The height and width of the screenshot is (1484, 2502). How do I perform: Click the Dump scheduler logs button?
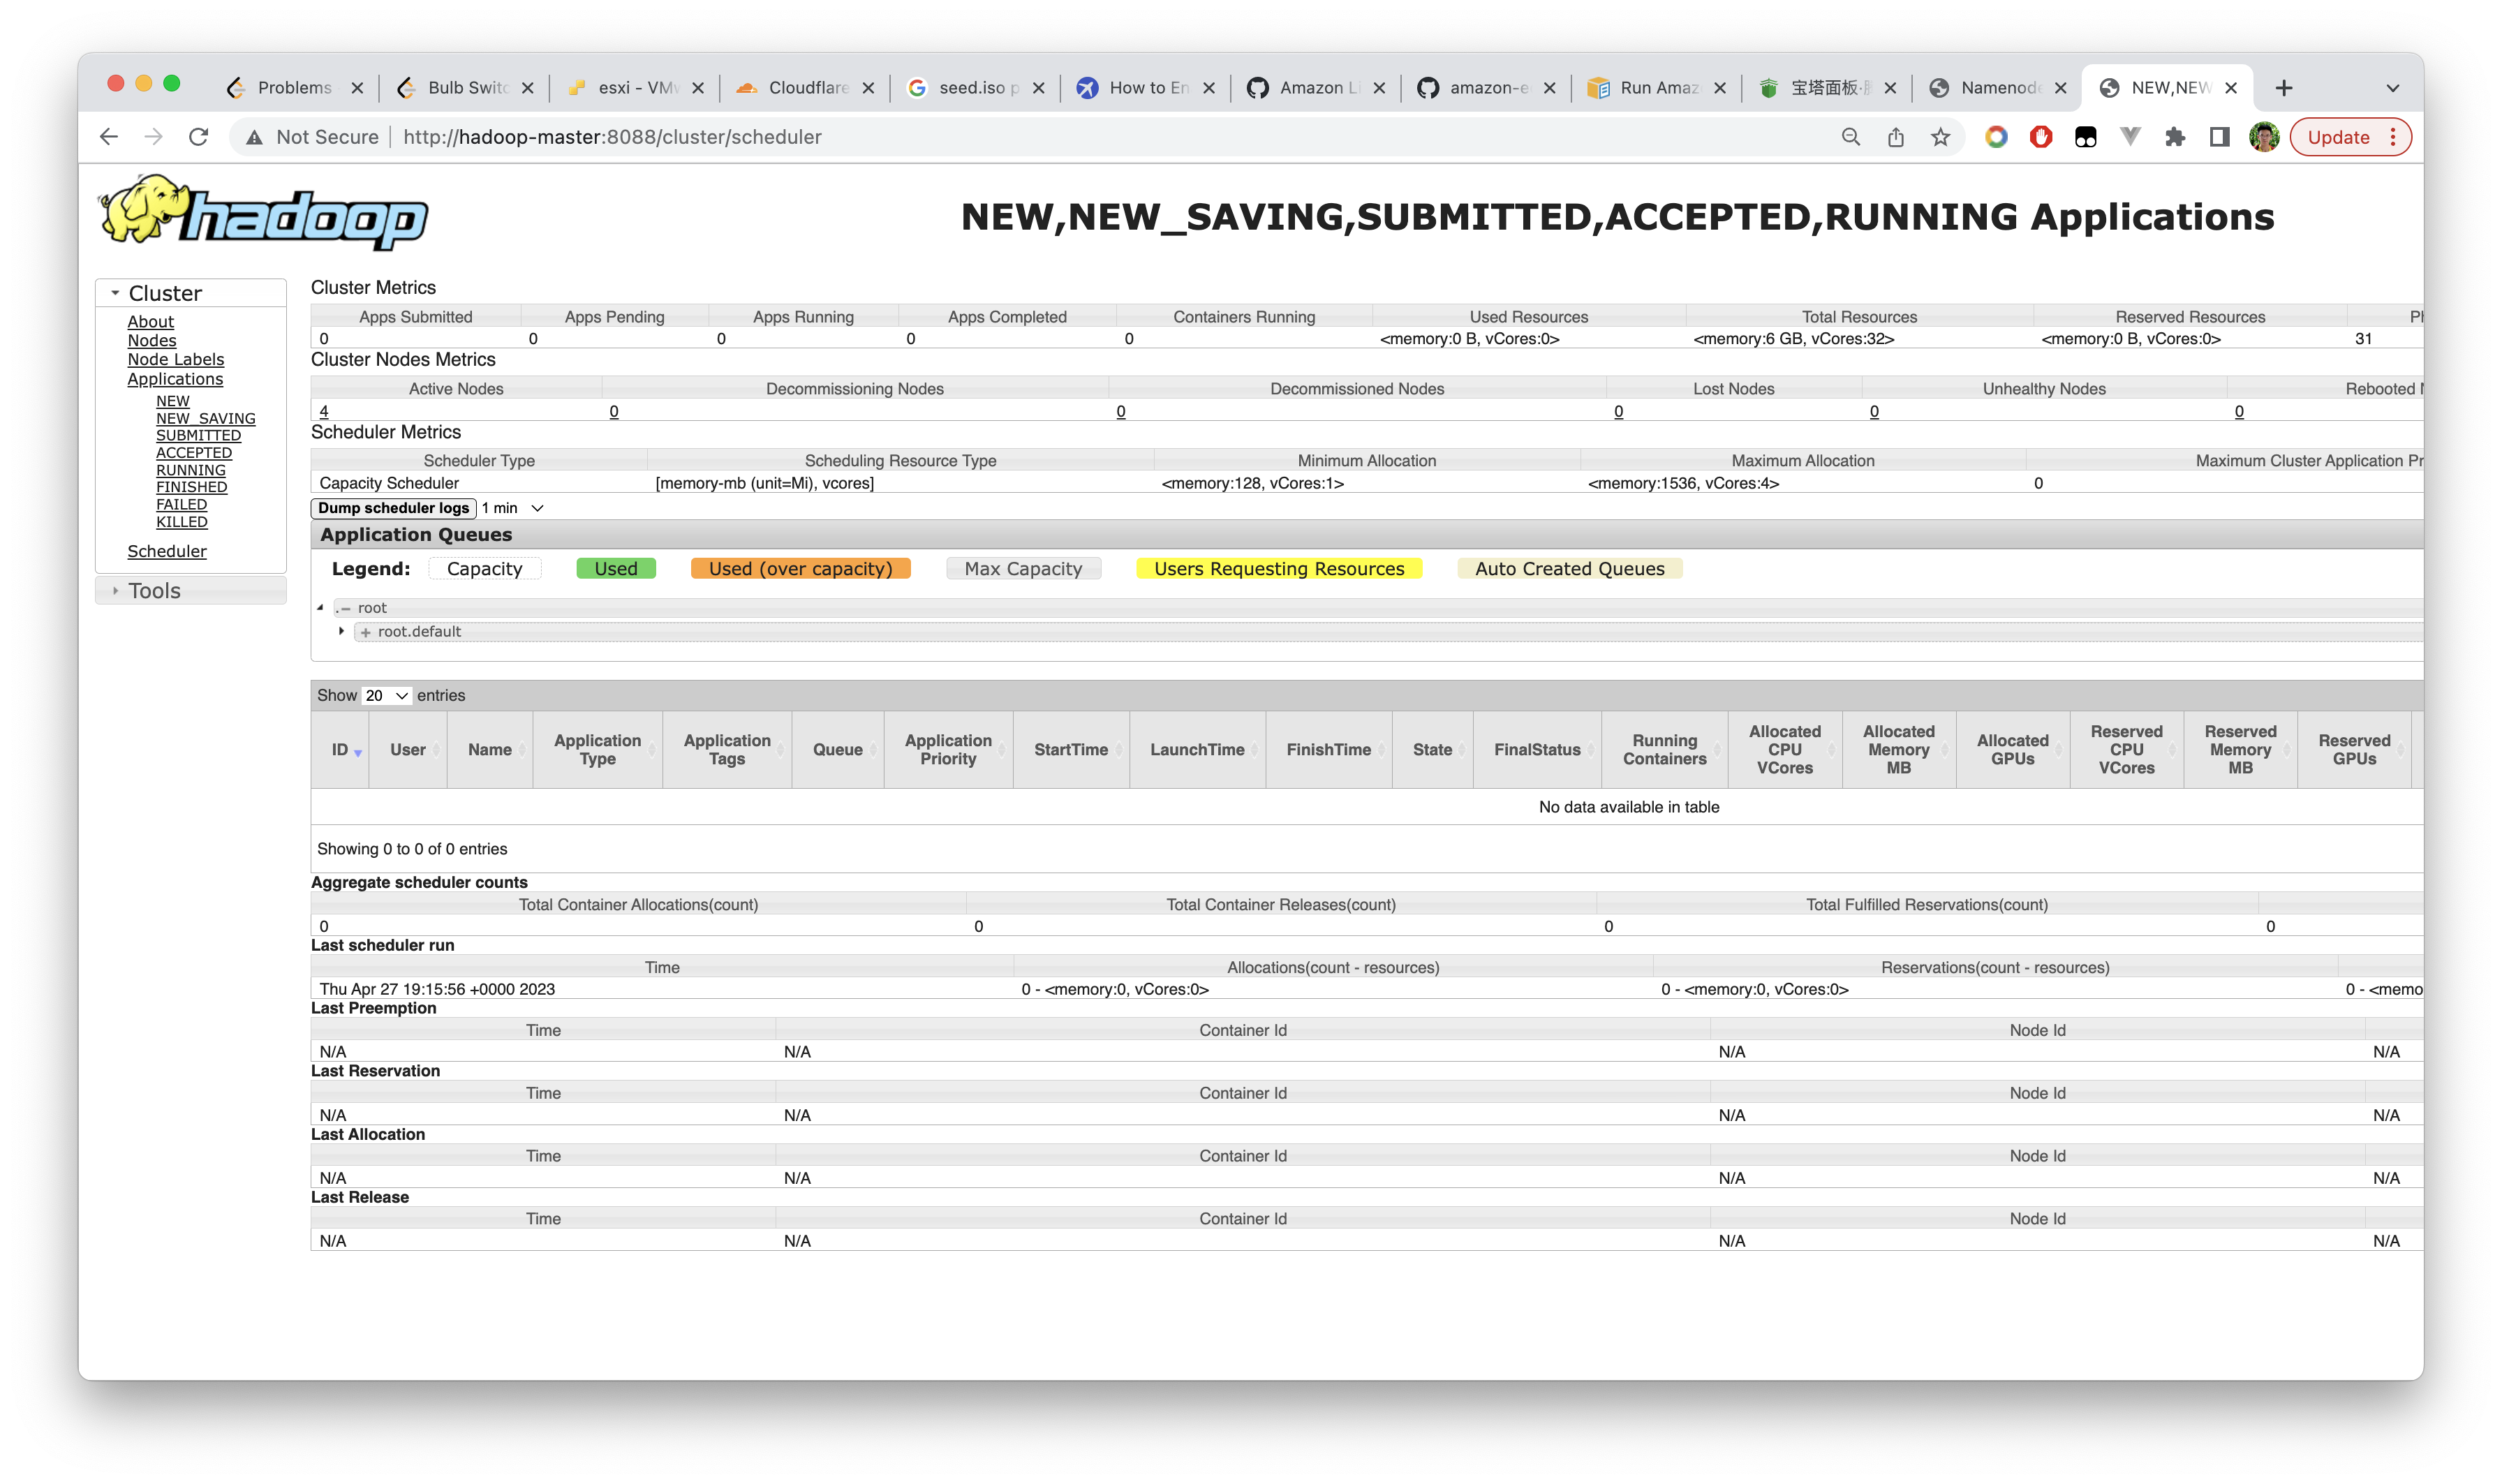[393, 508]
